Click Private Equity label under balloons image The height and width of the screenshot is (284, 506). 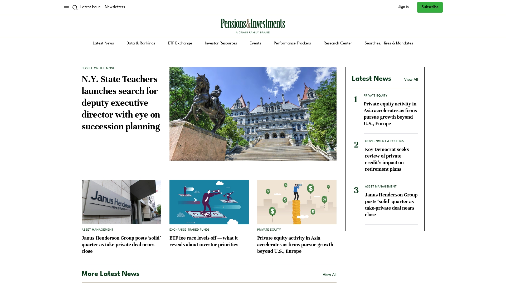269,230
